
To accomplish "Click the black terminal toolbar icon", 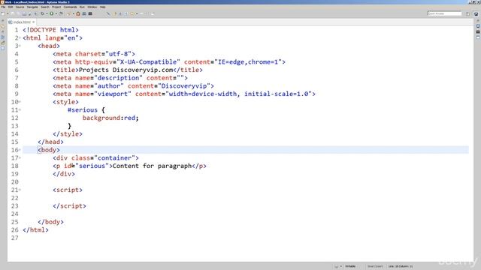I will pos(90,13).
